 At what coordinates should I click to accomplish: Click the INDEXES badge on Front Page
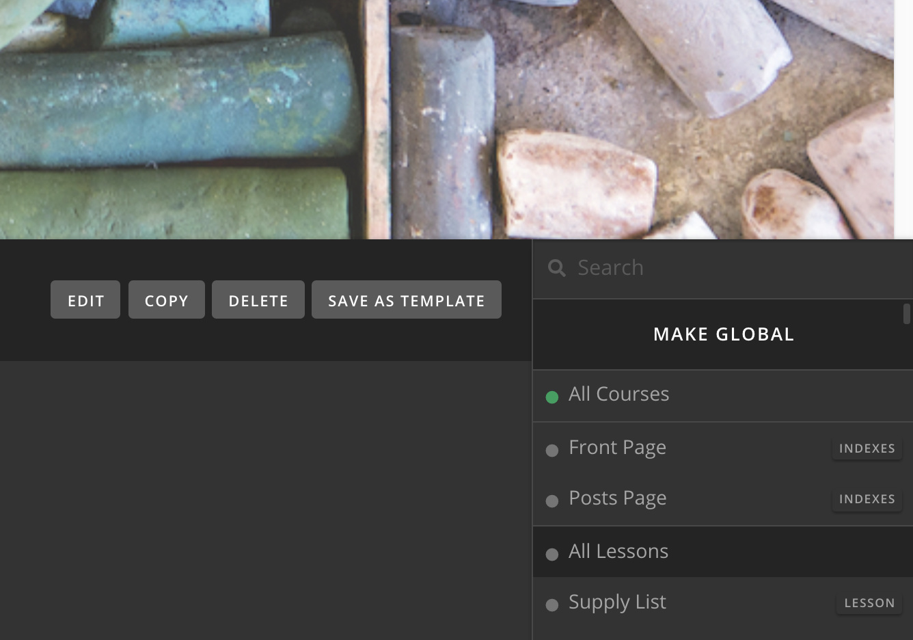pos(867,449)
